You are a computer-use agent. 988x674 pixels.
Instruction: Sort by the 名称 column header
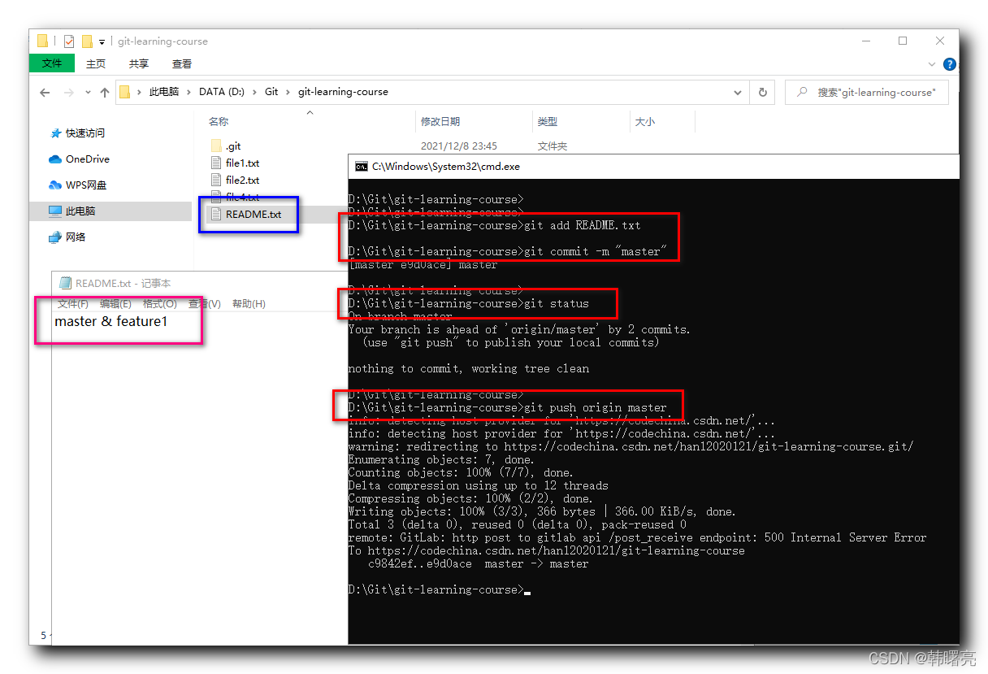[219, 121]
